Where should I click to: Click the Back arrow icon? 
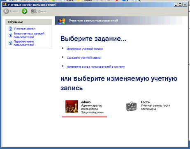6,11
